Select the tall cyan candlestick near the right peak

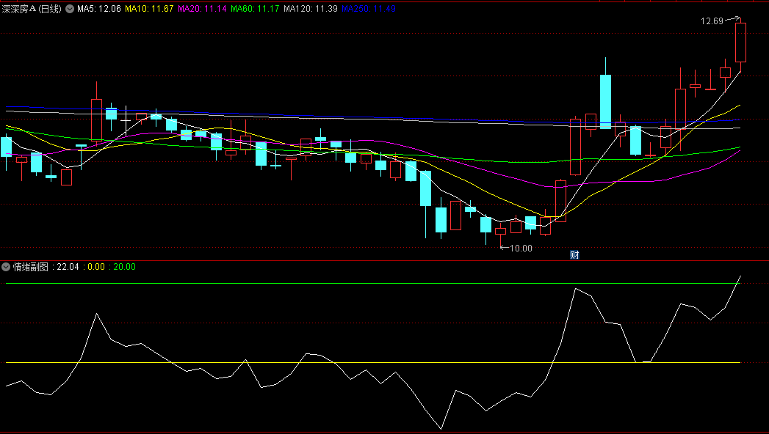pos(606,102)
